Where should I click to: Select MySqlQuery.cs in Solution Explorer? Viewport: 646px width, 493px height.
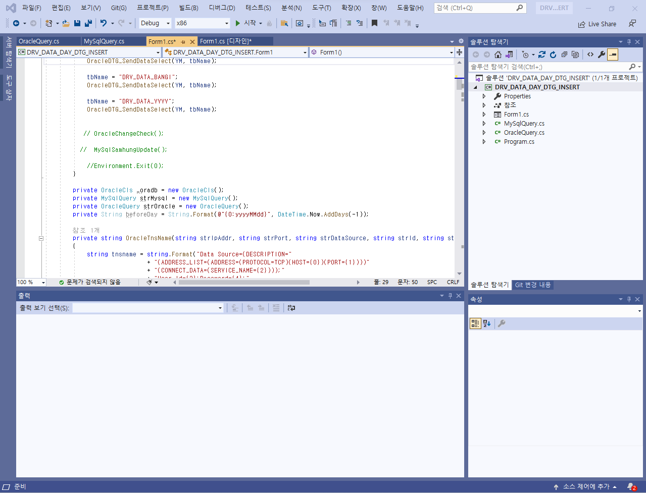click(524, 124)
